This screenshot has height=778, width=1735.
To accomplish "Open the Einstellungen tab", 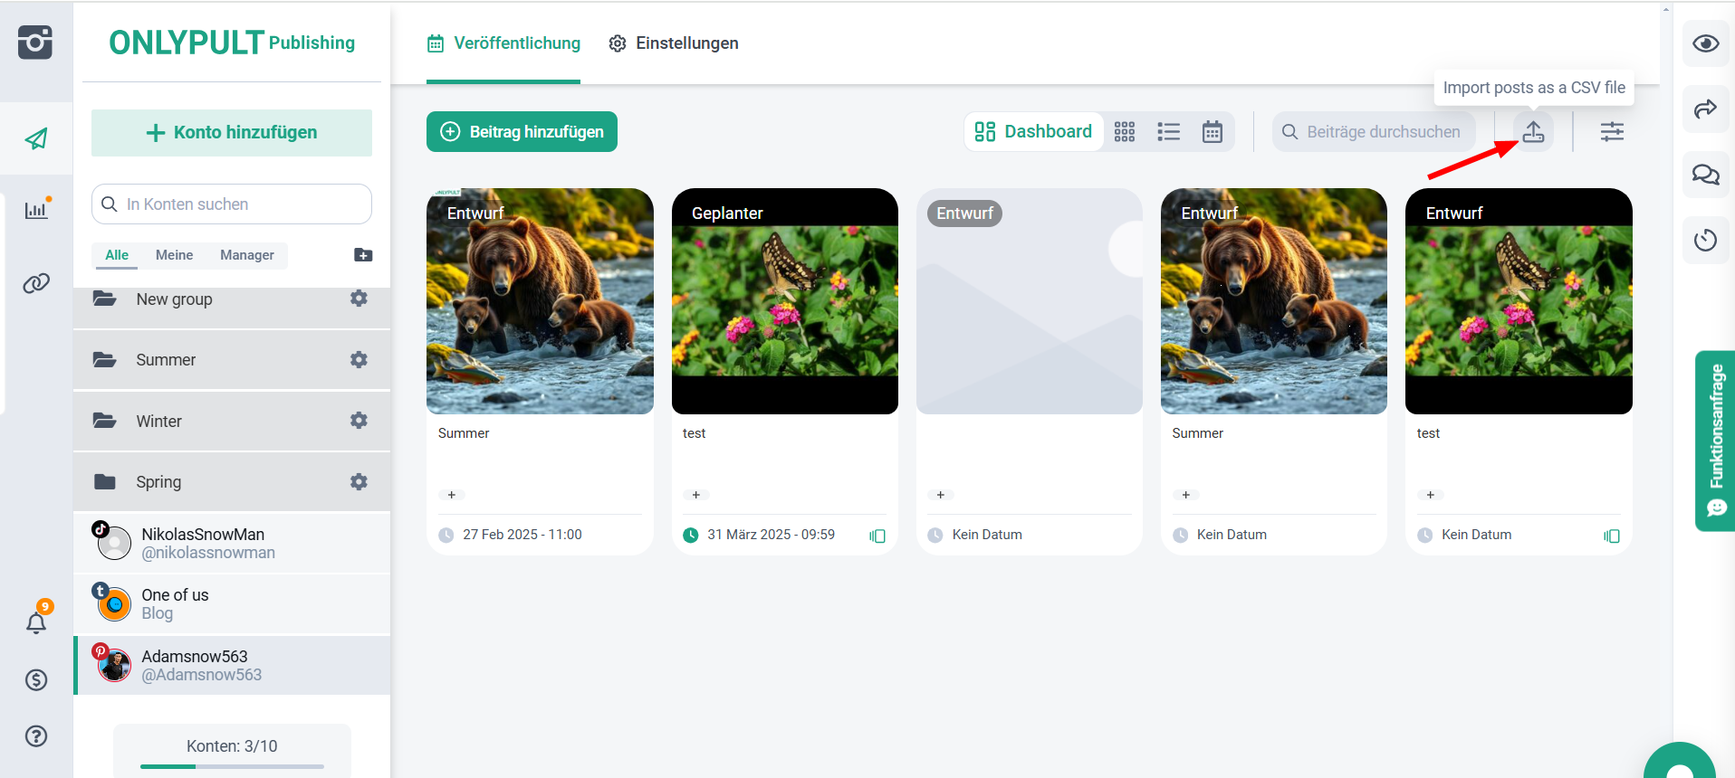I will point(674,43).
